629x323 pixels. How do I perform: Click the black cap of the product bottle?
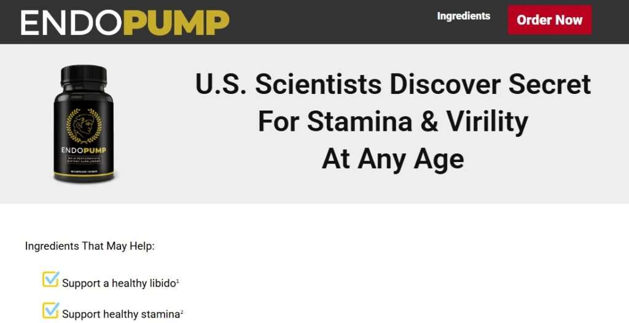tap(84, 75)
